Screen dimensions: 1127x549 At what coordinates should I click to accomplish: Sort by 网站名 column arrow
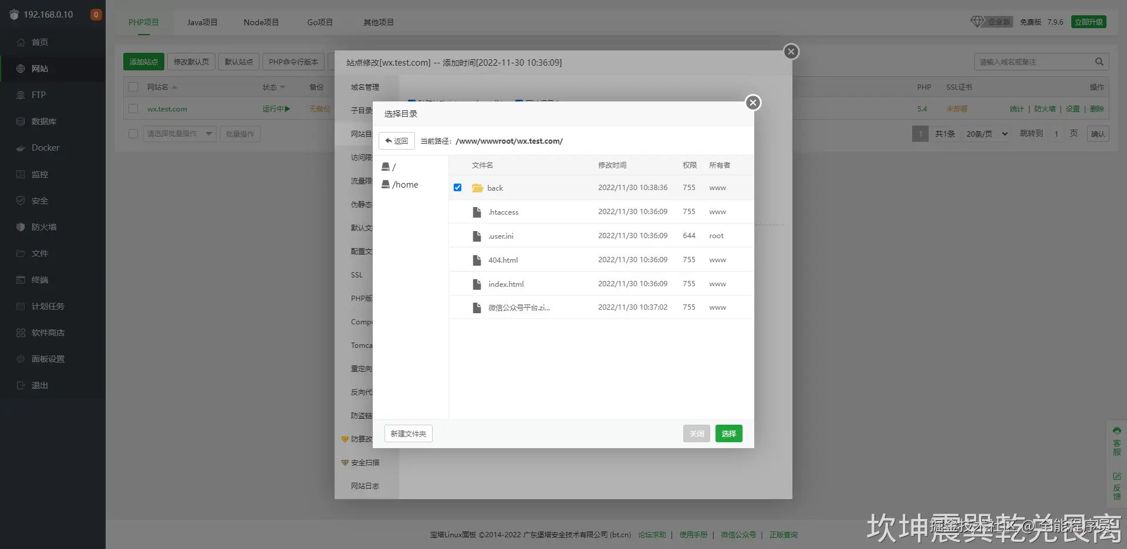click(174, 87)
